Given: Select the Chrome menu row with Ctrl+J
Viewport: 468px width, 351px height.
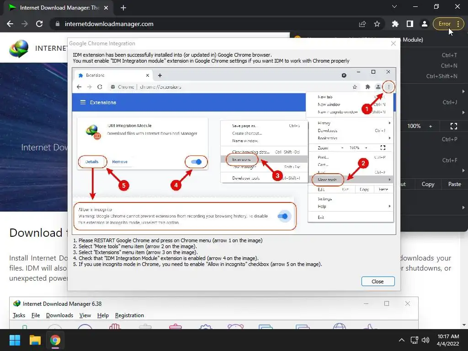Looking at the screenshot, I should [434, 102].
